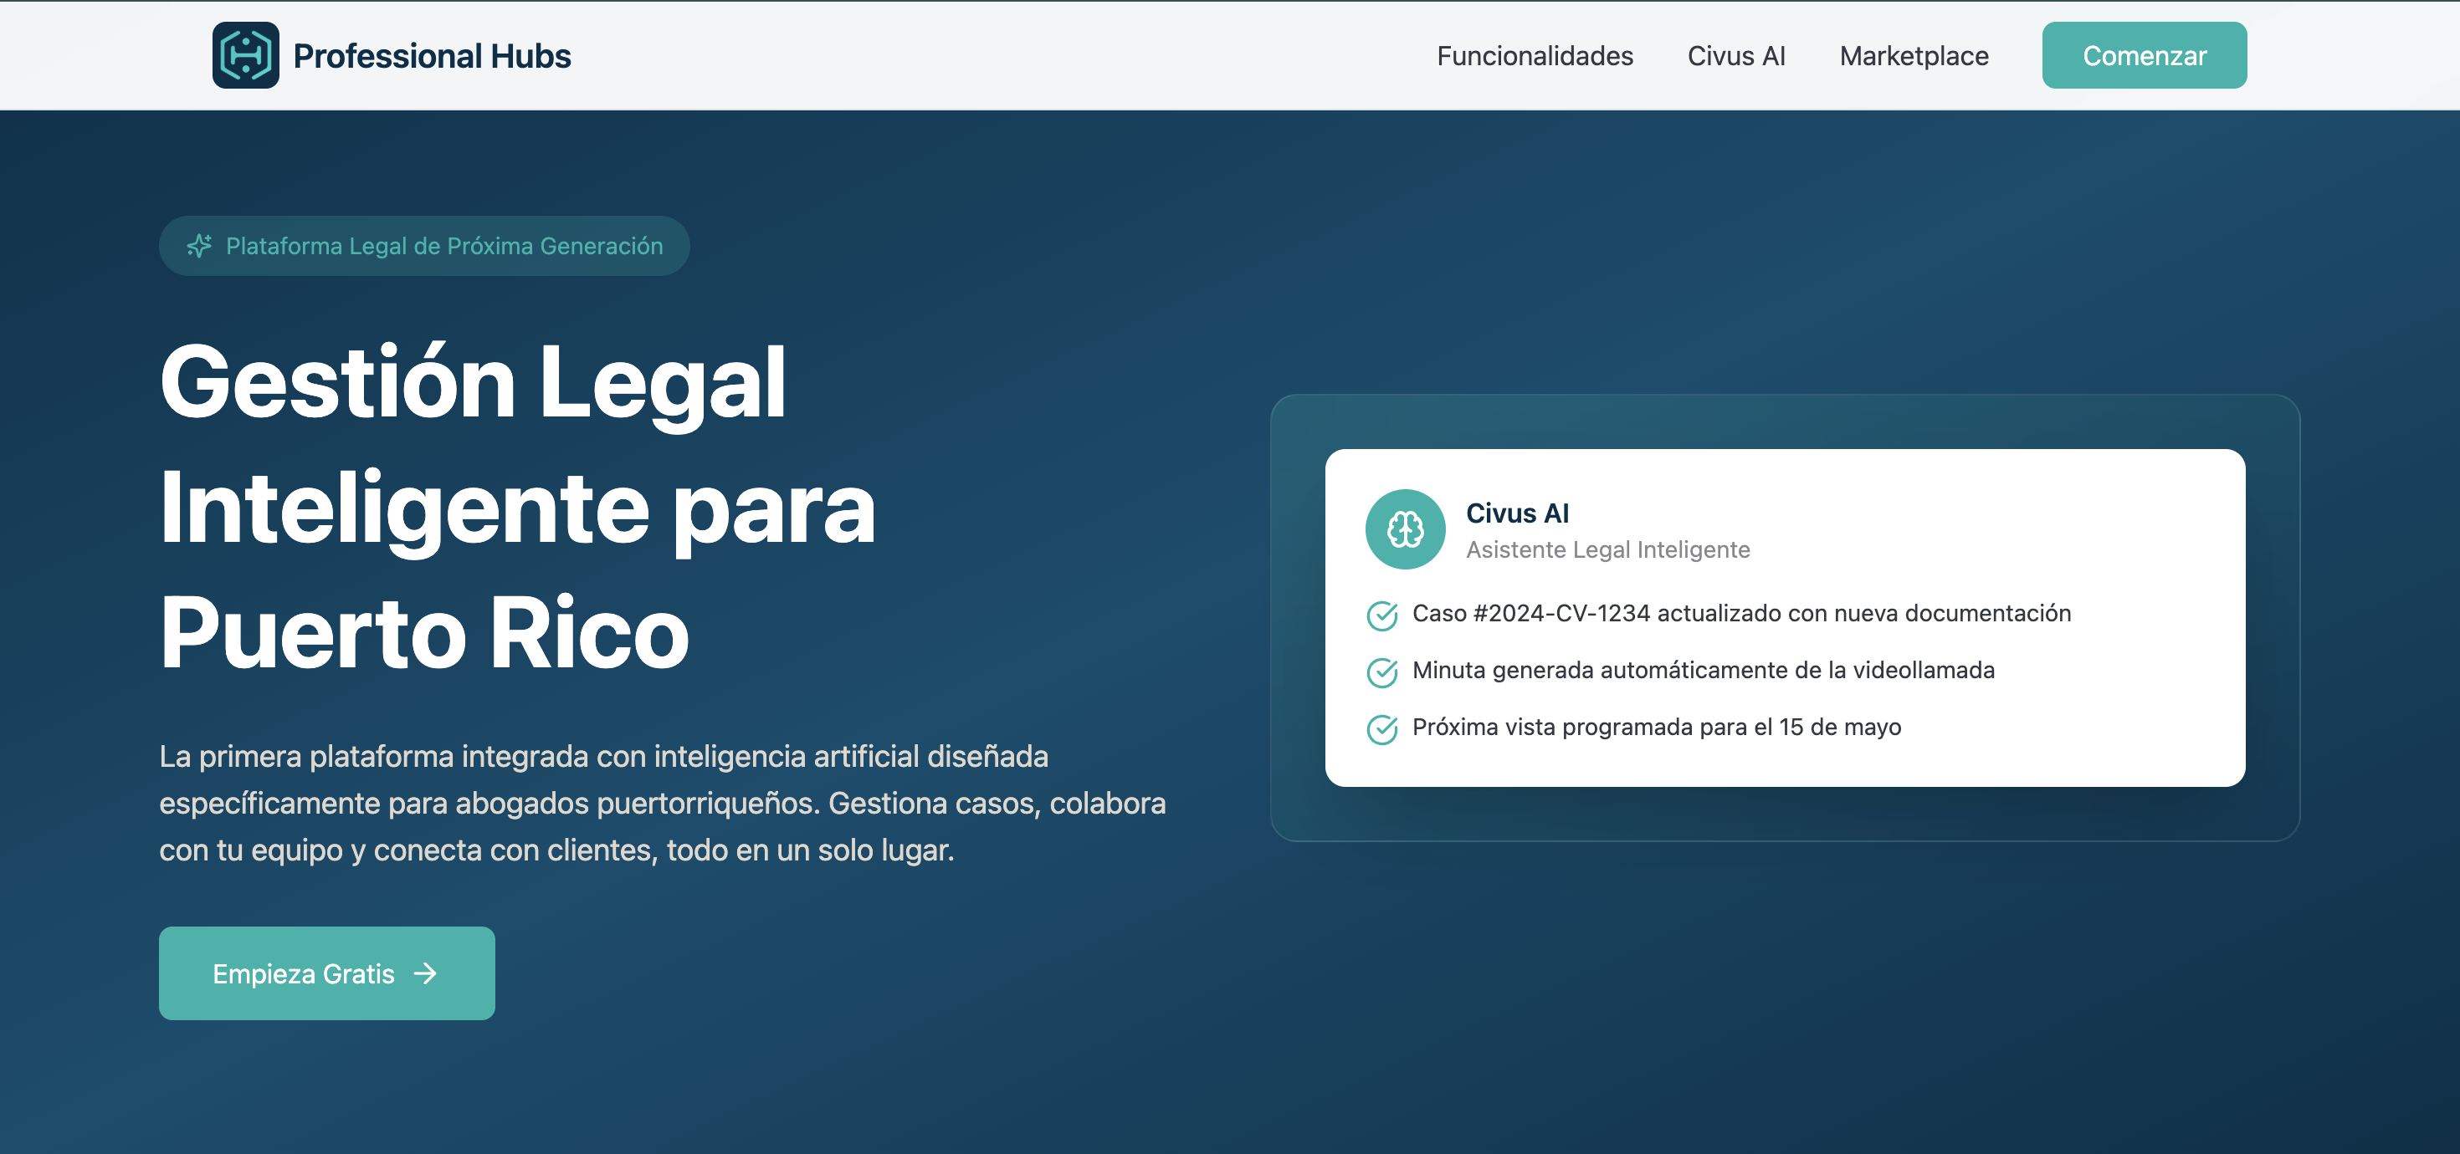Click the check icon beside Minuta generada
The image size is (2460, 1154).
[1381, 672]
